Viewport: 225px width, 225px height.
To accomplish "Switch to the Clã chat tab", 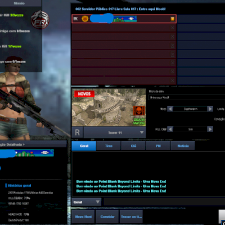I will (133, 146).
